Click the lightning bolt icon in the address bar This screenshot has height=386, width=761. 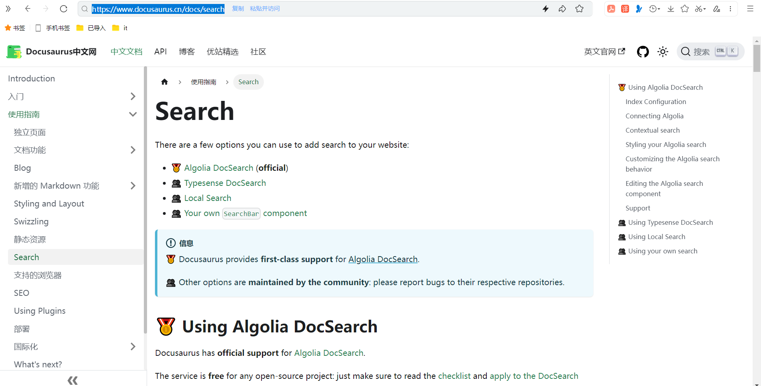546,9
